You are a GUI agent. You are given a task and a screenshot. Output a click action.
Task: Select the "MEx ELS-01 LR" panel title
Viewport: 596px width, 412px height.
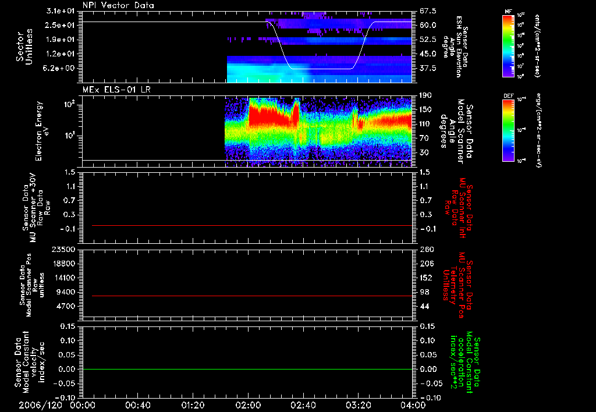116,90
